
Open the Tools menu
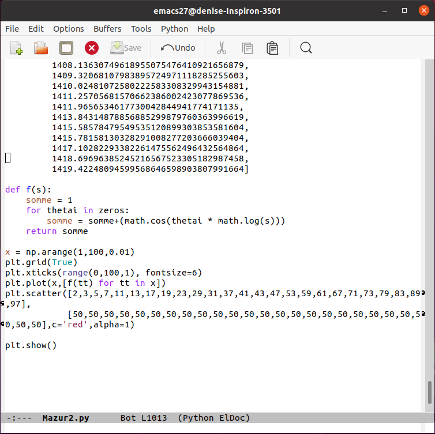(141, 29)
